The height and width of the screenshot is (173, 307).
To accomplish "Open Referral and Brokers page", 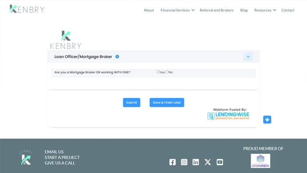I will coord(217,10).
